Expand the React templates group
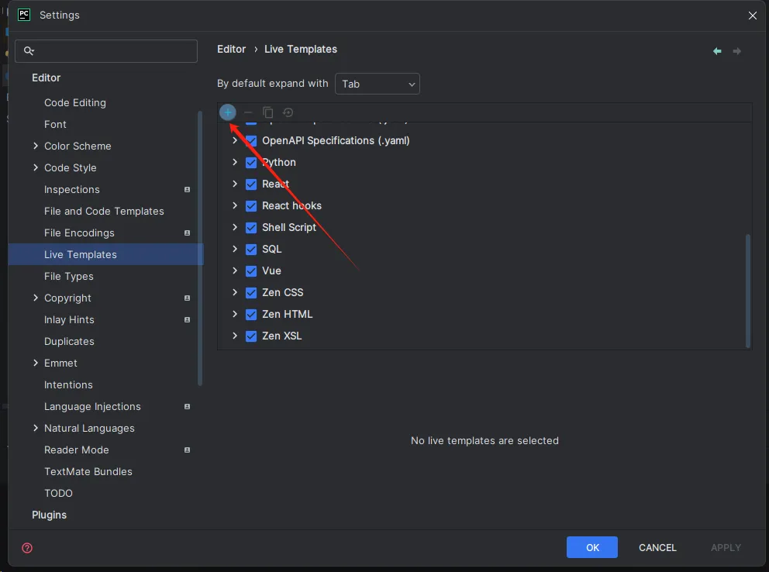This screenshot has height=572, width=769. (x=235, y=184)
